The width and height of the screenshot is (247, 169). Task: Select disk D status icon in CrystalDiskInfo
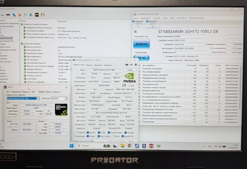(x=147, y=21)
